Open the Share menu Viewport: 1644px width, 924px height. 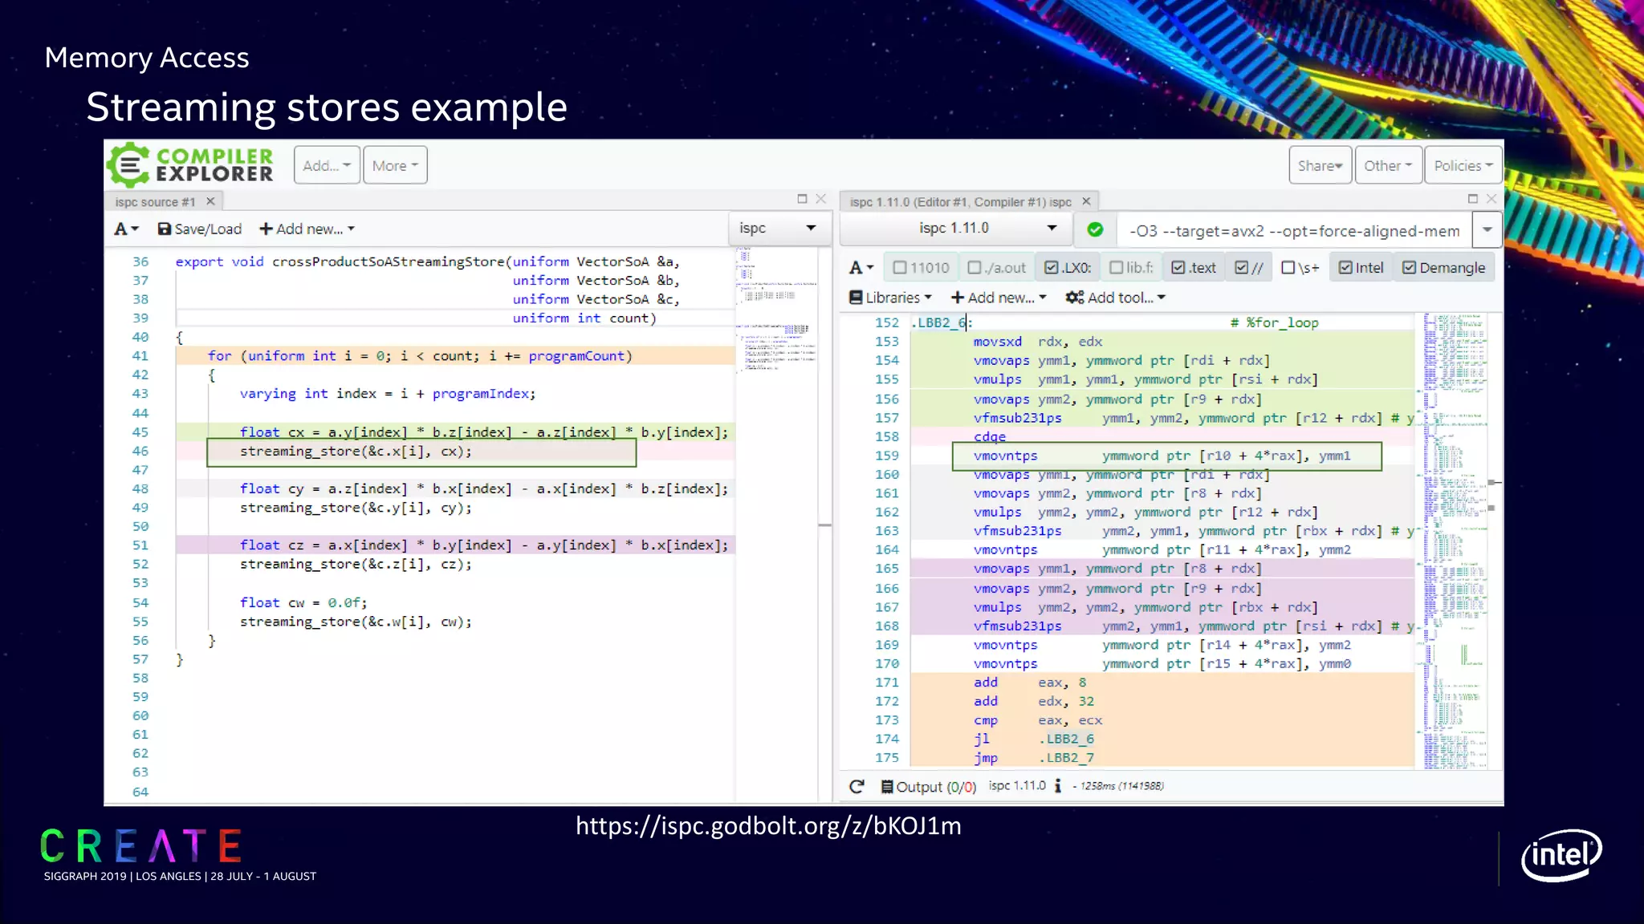pos(1320,165)
